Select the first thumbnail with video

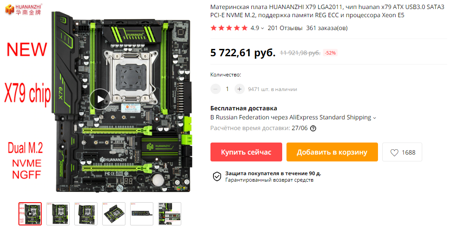click(30, 214)
